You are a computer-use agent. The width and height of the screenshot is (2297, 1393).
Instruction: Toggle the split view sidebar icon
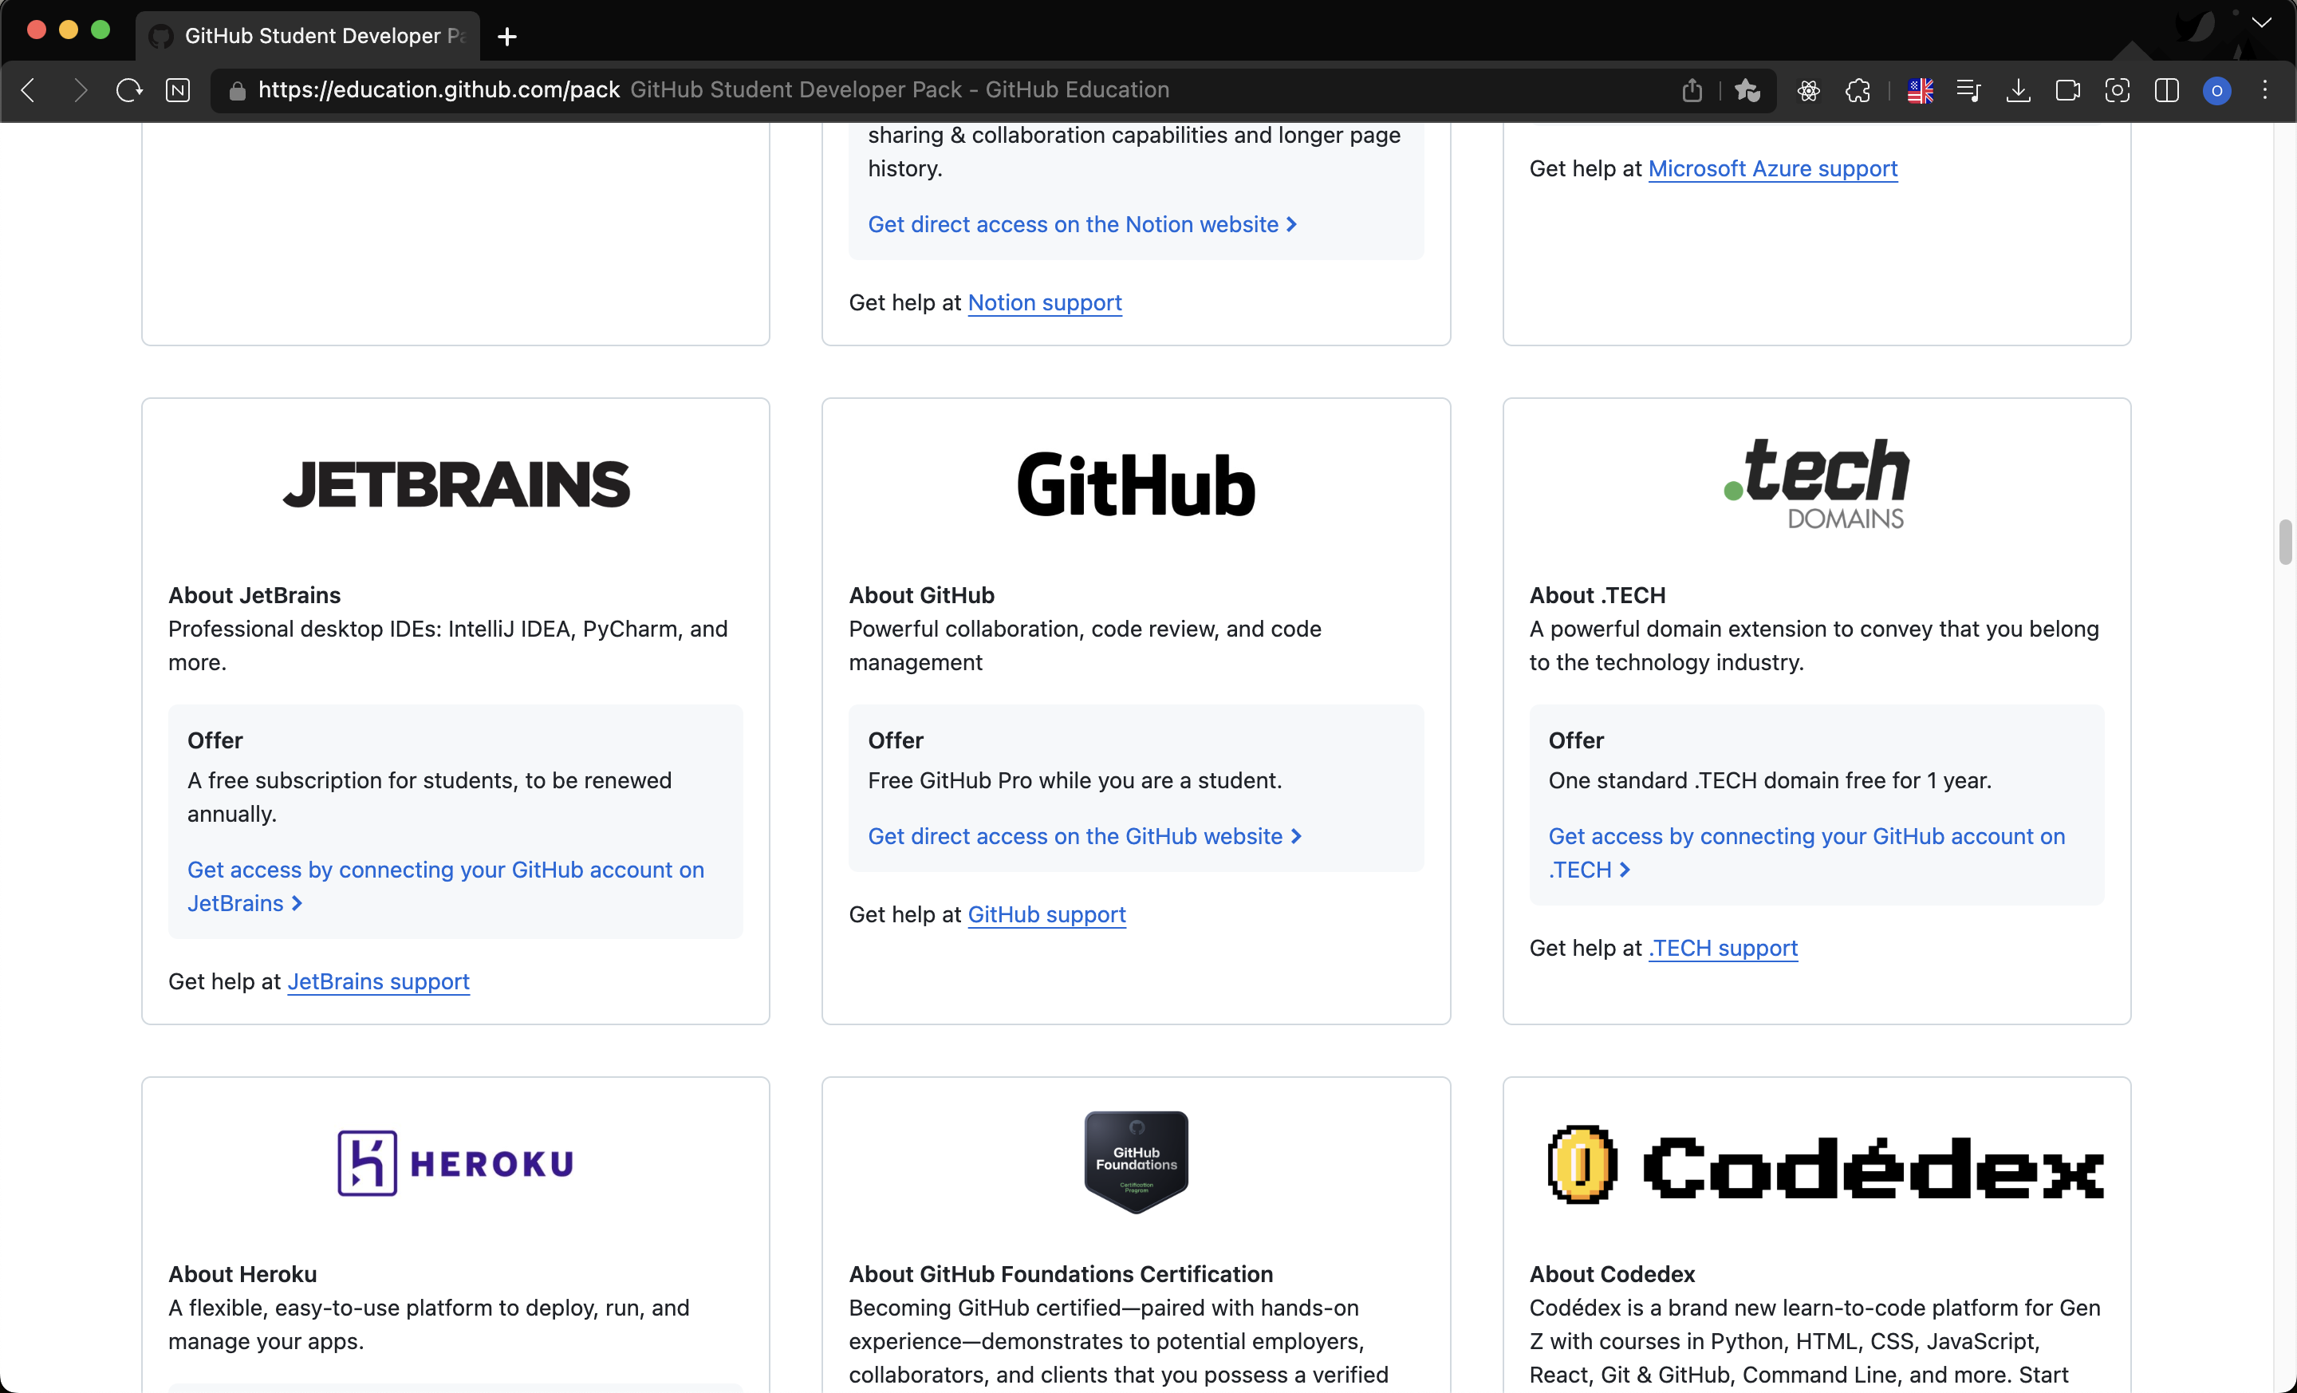(x=2166, y=90)
